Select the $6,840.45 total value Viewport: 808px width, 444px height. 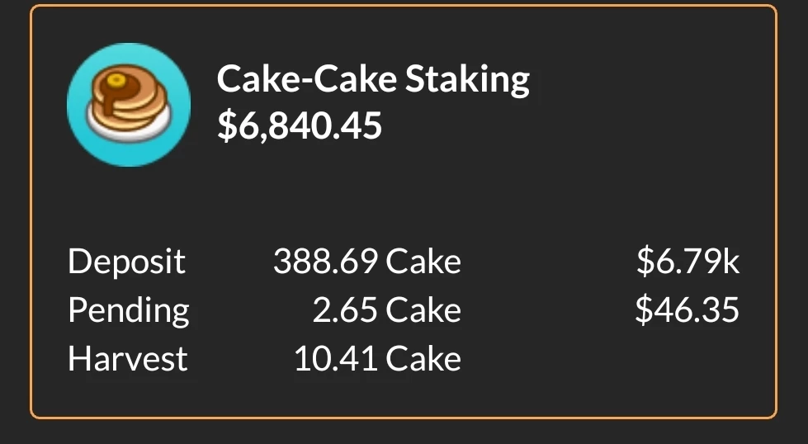pyautogui.click(x=300, y=126)
